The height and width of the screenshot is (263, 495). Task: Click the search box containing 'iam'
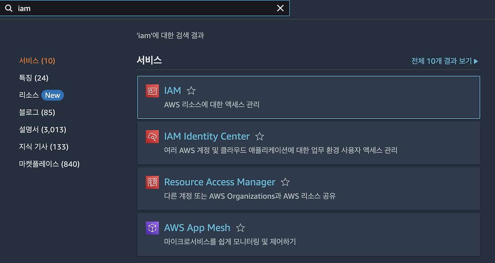tap(144, 8)
